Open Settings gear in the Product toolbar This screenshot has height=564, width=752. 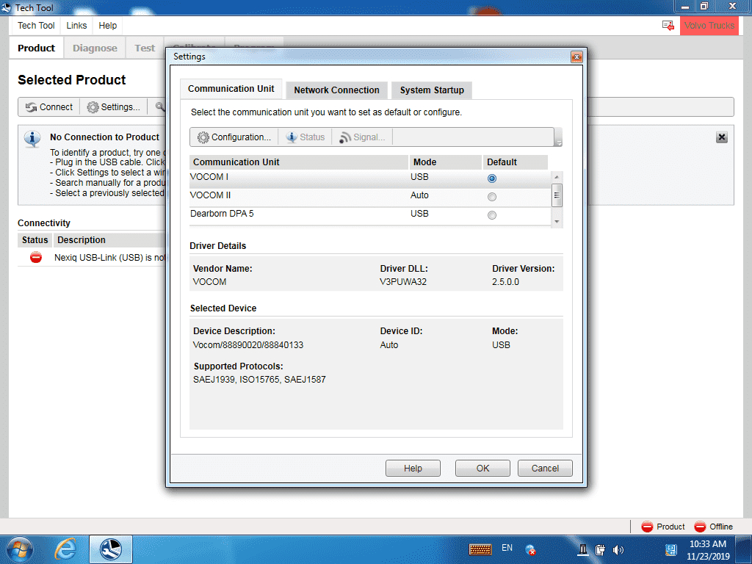[93, 107]
